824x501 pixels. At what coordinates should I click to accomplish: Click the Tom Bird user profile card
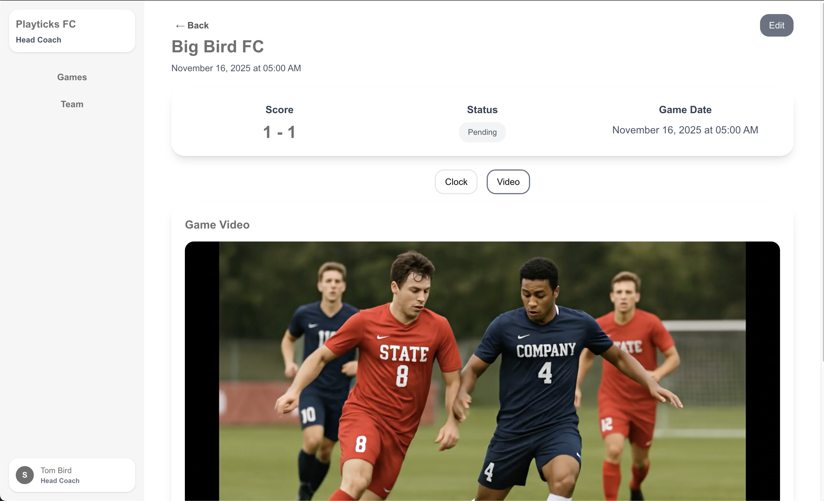tap(72, 475)
